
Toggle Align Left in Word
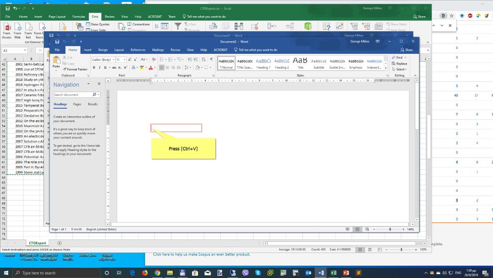click(x=162, y=67)
